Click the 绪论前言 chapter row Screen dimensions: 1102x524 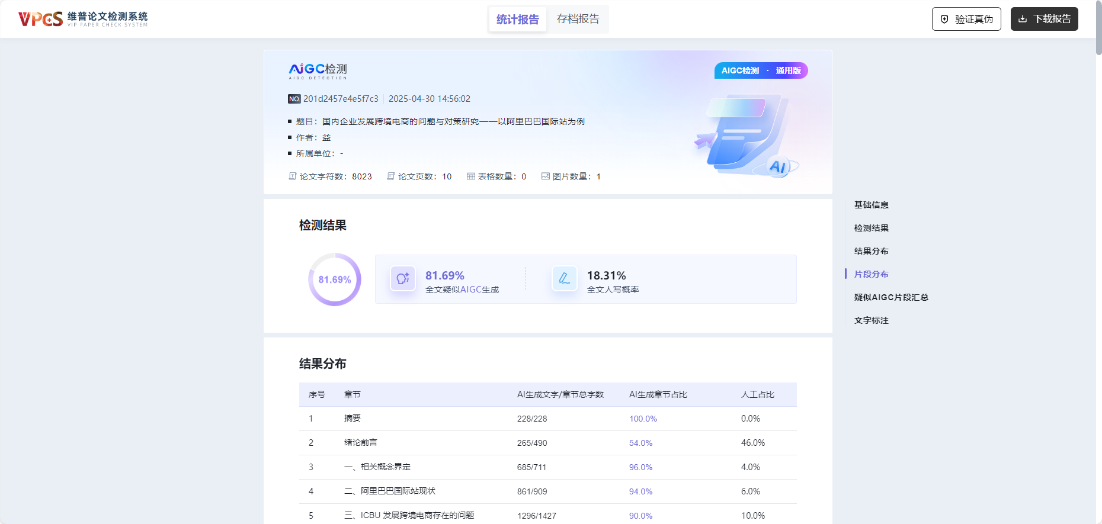tap(548, 443)
